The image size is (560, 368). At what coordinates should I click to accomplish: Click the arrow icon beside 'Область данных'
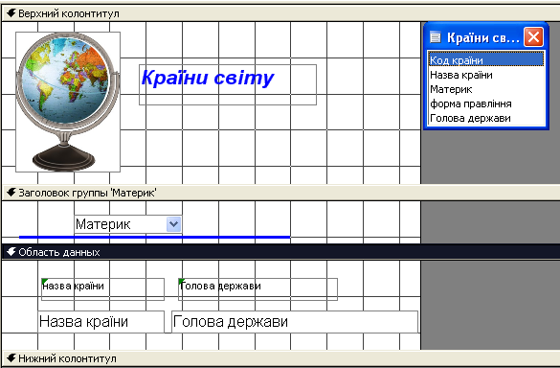tap(11, 252)
